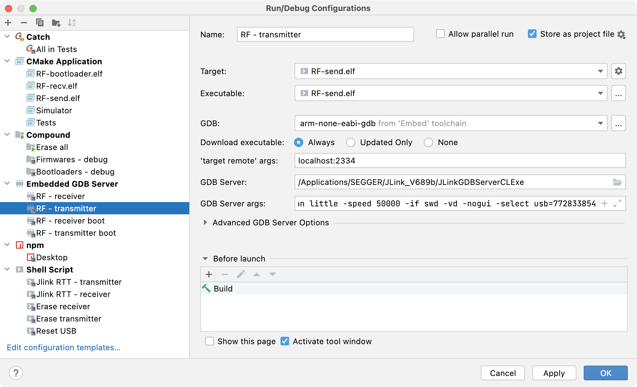Expand the GDB Server args field
The image size is (637, 387).
pos(617,203)
